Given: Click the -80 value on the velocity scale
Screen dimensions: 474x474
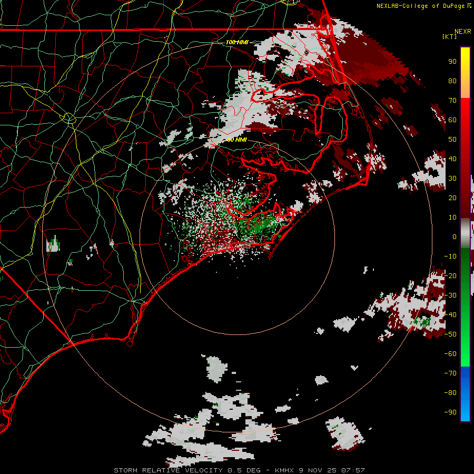Looking at the screenshot, I should click(450, 393).
